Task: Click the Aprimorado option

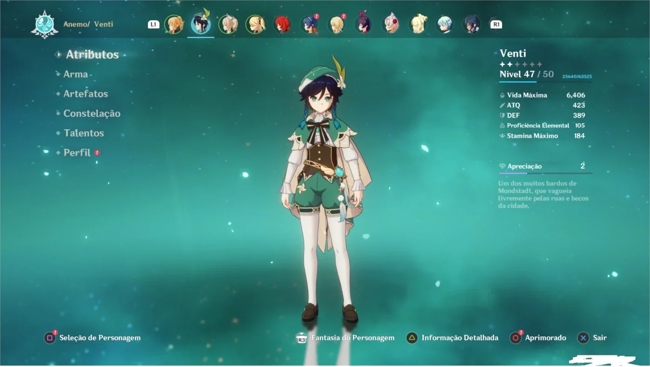Action: coord(546,338)
